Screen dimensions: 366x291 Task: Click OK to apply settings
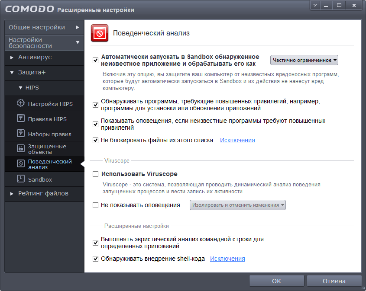pos(276,281)
